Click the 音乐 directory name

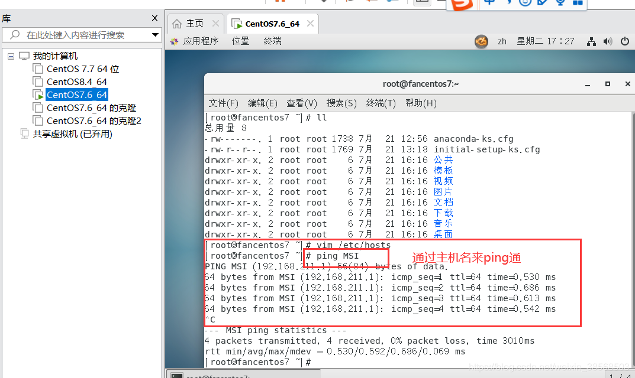(x=443, y=224)
